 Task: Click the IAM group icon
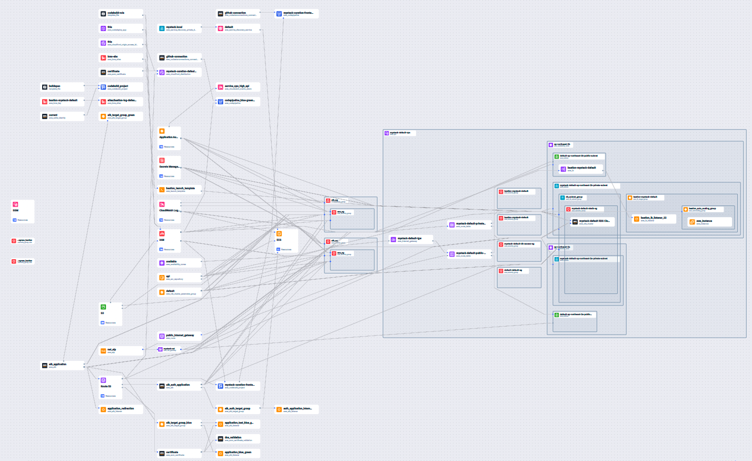(162, 233)
